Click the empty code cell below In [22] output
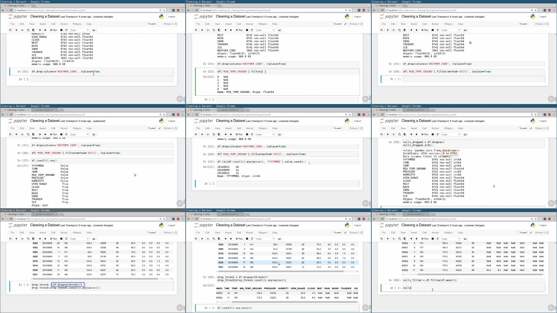The image size is (557, 313). [287, 99]
